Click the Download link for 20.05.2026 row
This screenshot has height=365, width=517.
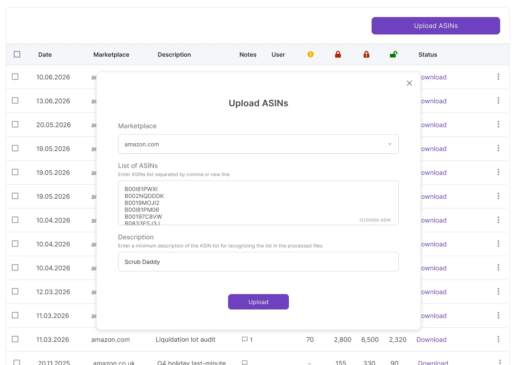coord(433,125)
